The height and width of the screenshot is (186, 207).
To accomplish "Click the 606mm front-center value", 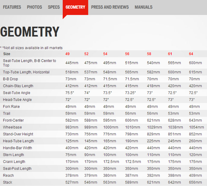I will [x=132, y=120].
